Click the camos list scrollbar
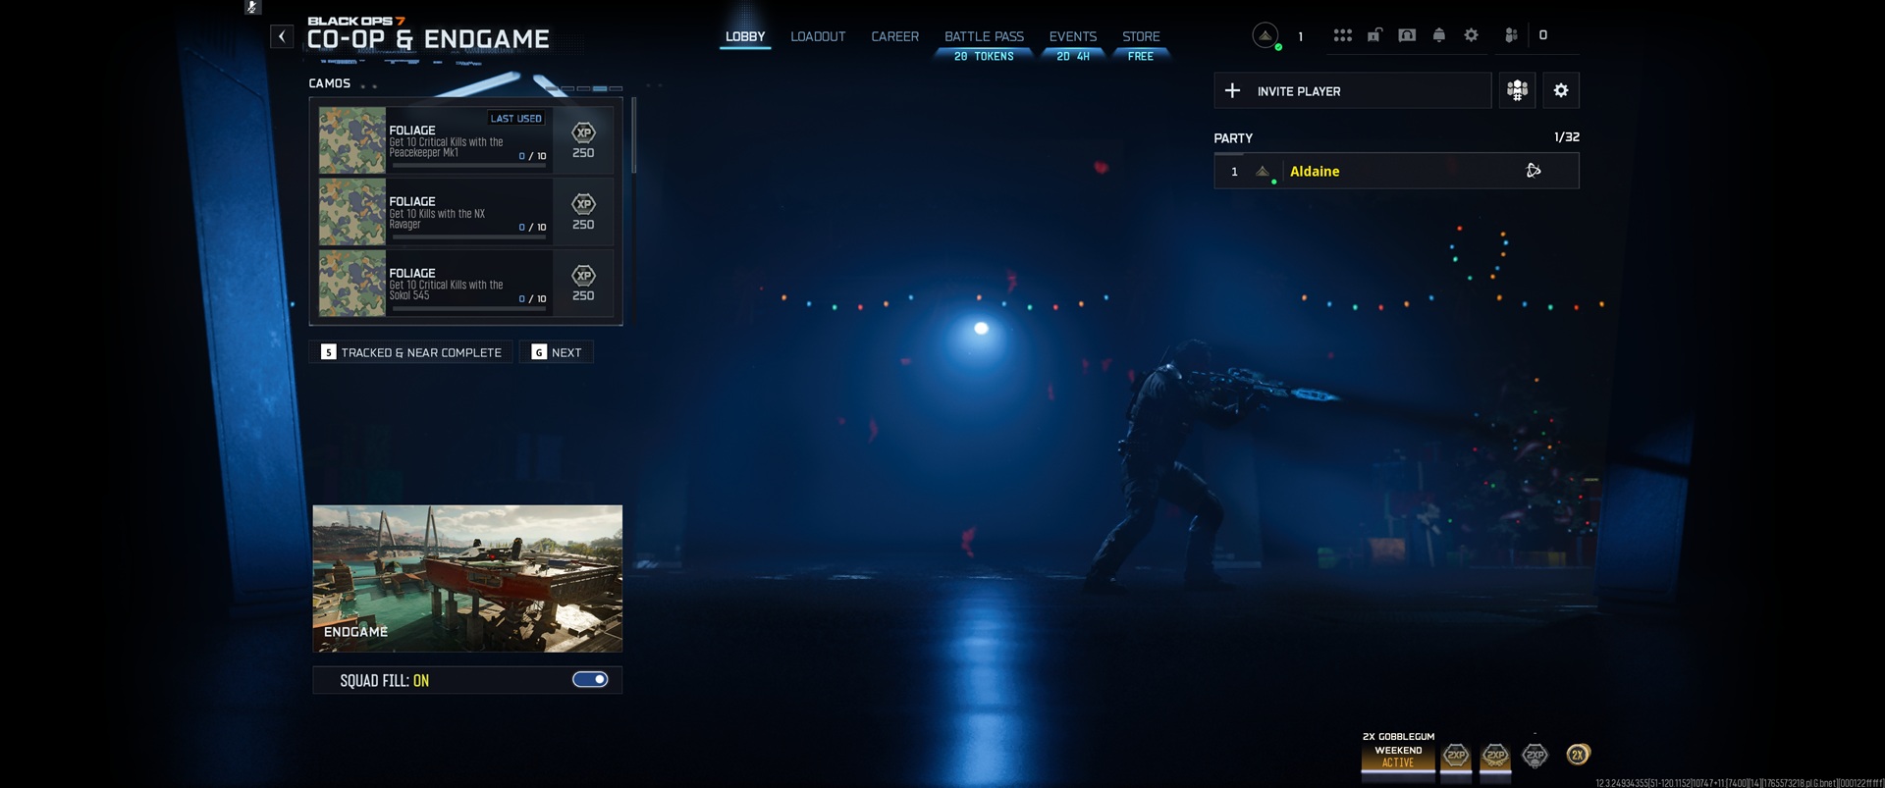 coord(634,136)
